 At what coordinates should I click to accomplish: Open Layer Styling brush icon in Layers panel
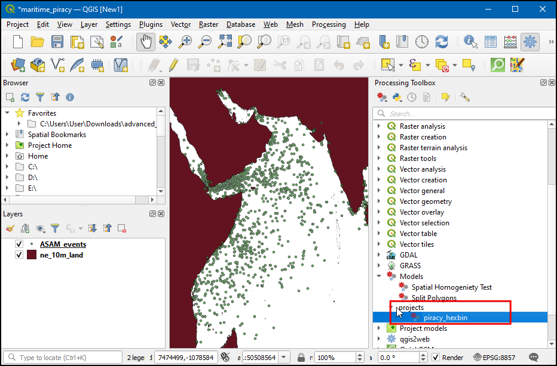[10, 228]
